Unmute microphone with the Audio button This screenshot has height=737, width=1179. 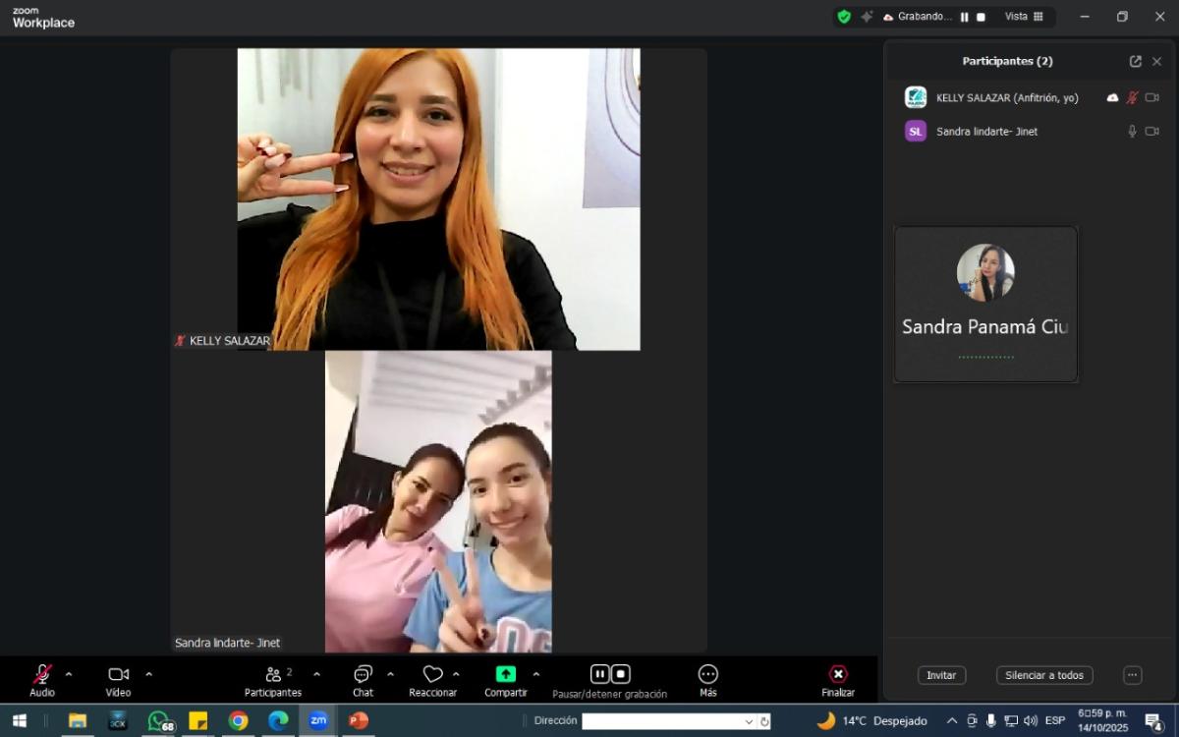click(x=42, y=674)
